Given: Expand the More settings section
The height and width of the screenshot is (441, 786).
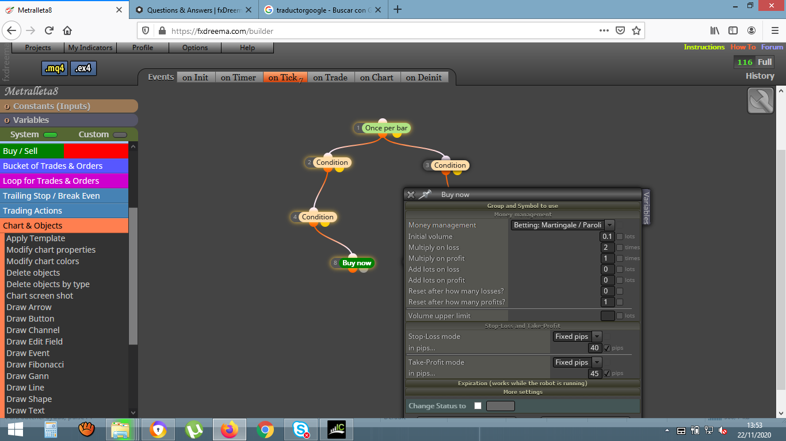Looking at the screenshot, I should pyautogui.click(x=522, y=392).
